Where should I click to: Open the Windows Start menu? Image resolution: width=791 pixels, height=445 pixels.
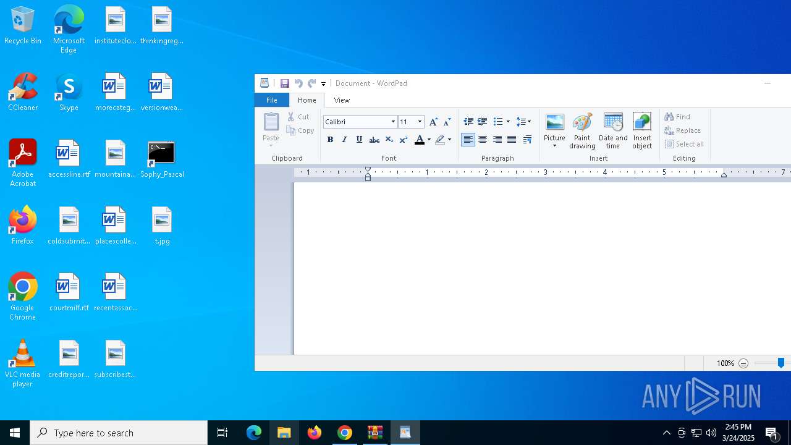pos(15,433)
